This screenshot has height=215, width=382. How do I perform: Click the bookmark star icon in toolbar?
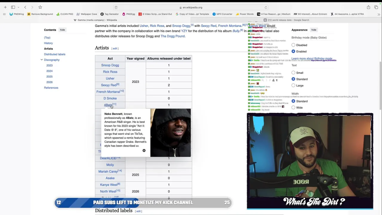coord(40,7)
